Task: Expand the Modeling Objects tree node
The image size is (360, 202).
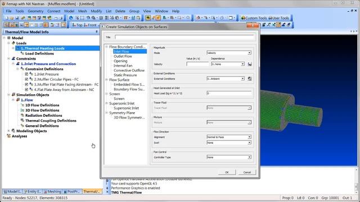Action: (9, 131)
